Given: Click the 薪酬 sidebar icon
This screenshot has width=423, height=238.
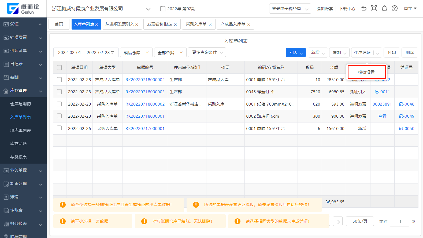Looking at the screenshot, I should coord(6,77).
